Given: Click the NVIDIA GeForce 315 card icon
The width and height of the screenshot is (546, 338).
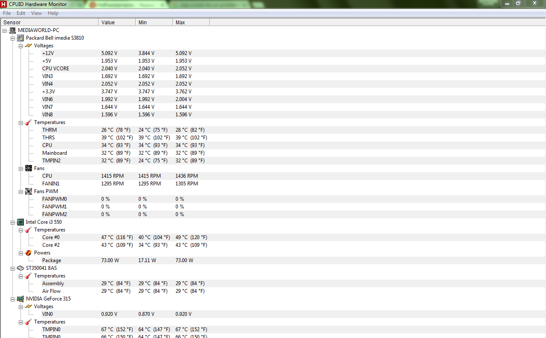Looking at the screenshot, I should point(20,299).
